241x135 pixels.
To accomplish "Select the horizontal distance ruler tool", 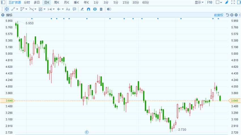I will pyautogui.click(x=50, y=9).
